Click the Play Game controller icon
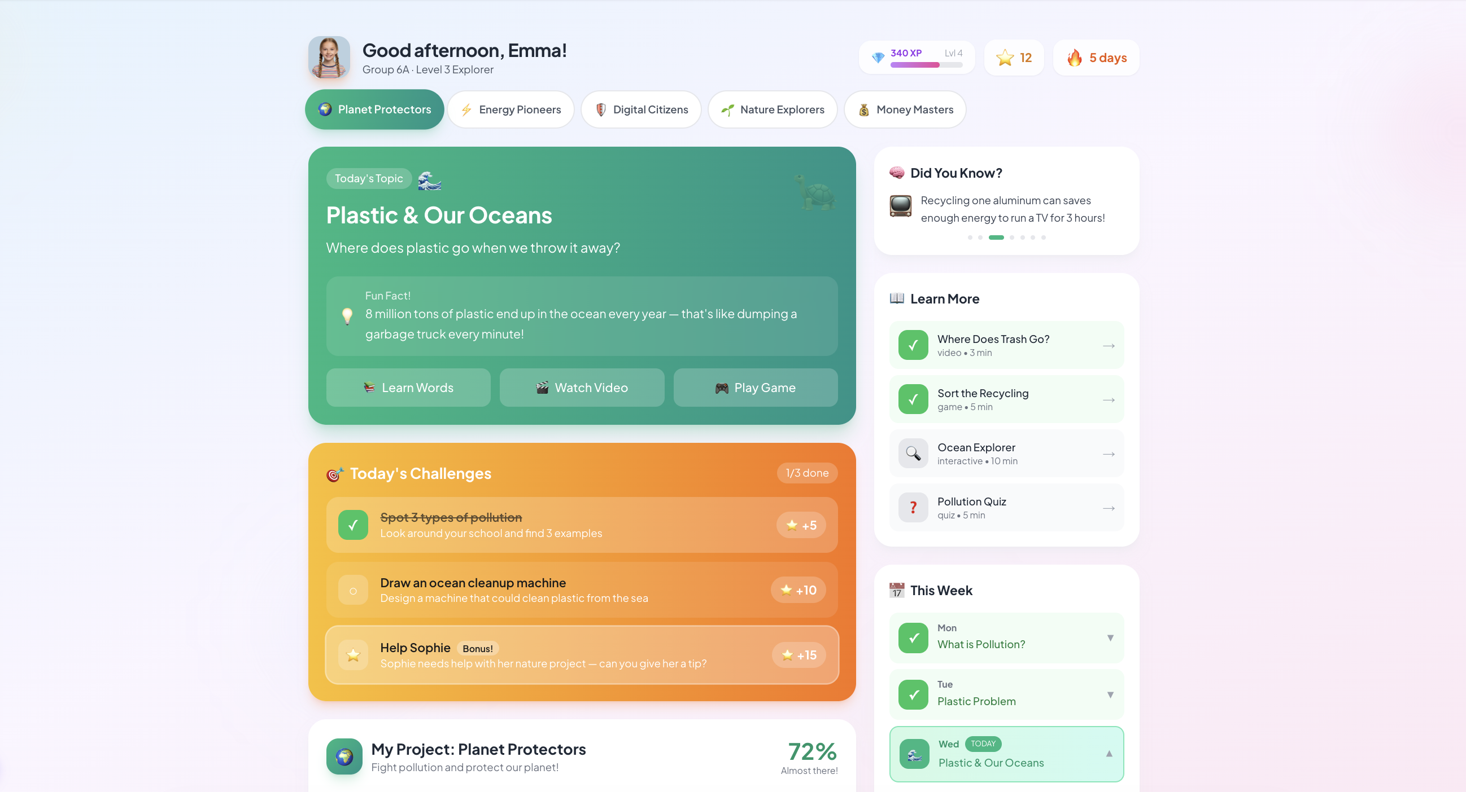 tap(722, 388)
